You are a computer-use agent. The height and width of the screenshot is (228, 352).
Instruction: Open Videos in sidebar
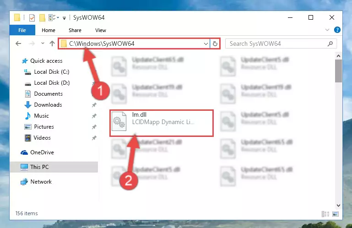click(42, 138)
